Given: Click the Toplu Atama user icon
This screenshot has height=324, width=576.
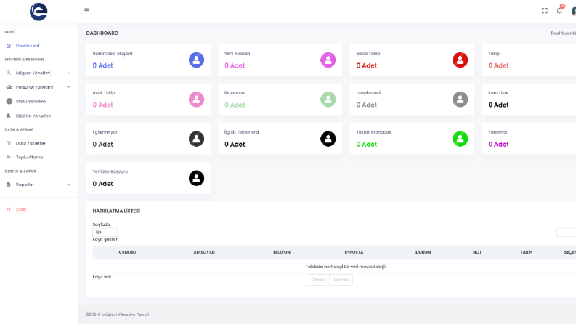Looking at the screenshot, I should click(9, 157).
